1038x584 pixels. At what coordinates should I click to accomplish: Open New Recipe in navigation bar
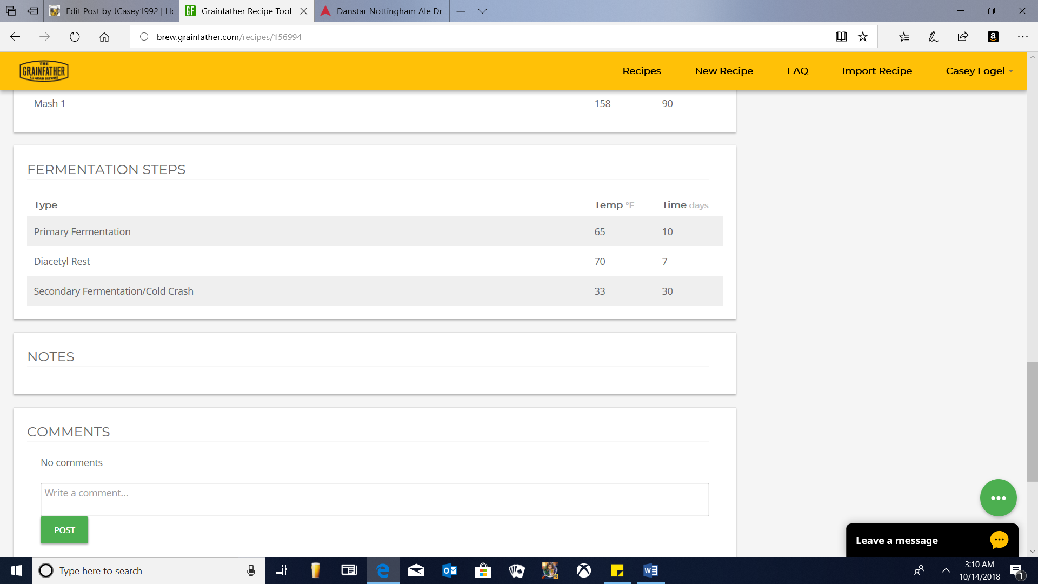coord(724,71)
